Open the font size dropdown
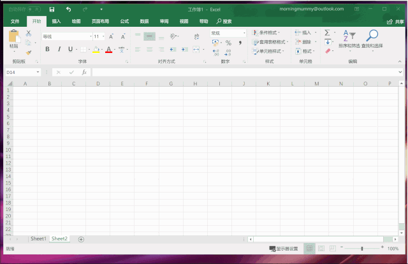408x264 pixels. tap(103, 36)
